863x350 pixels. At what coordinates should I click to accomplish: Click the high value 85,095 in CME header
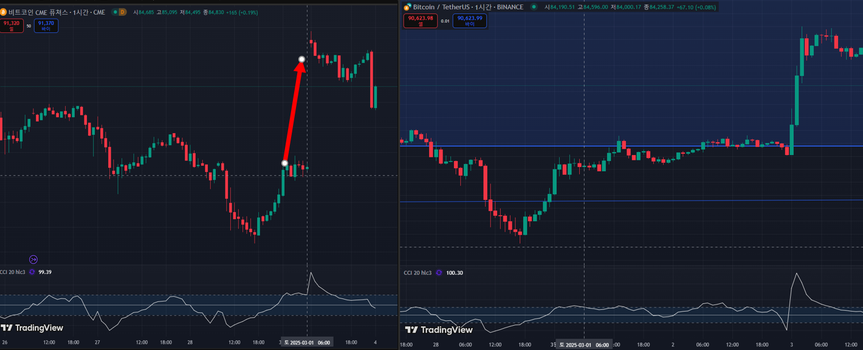169,12
